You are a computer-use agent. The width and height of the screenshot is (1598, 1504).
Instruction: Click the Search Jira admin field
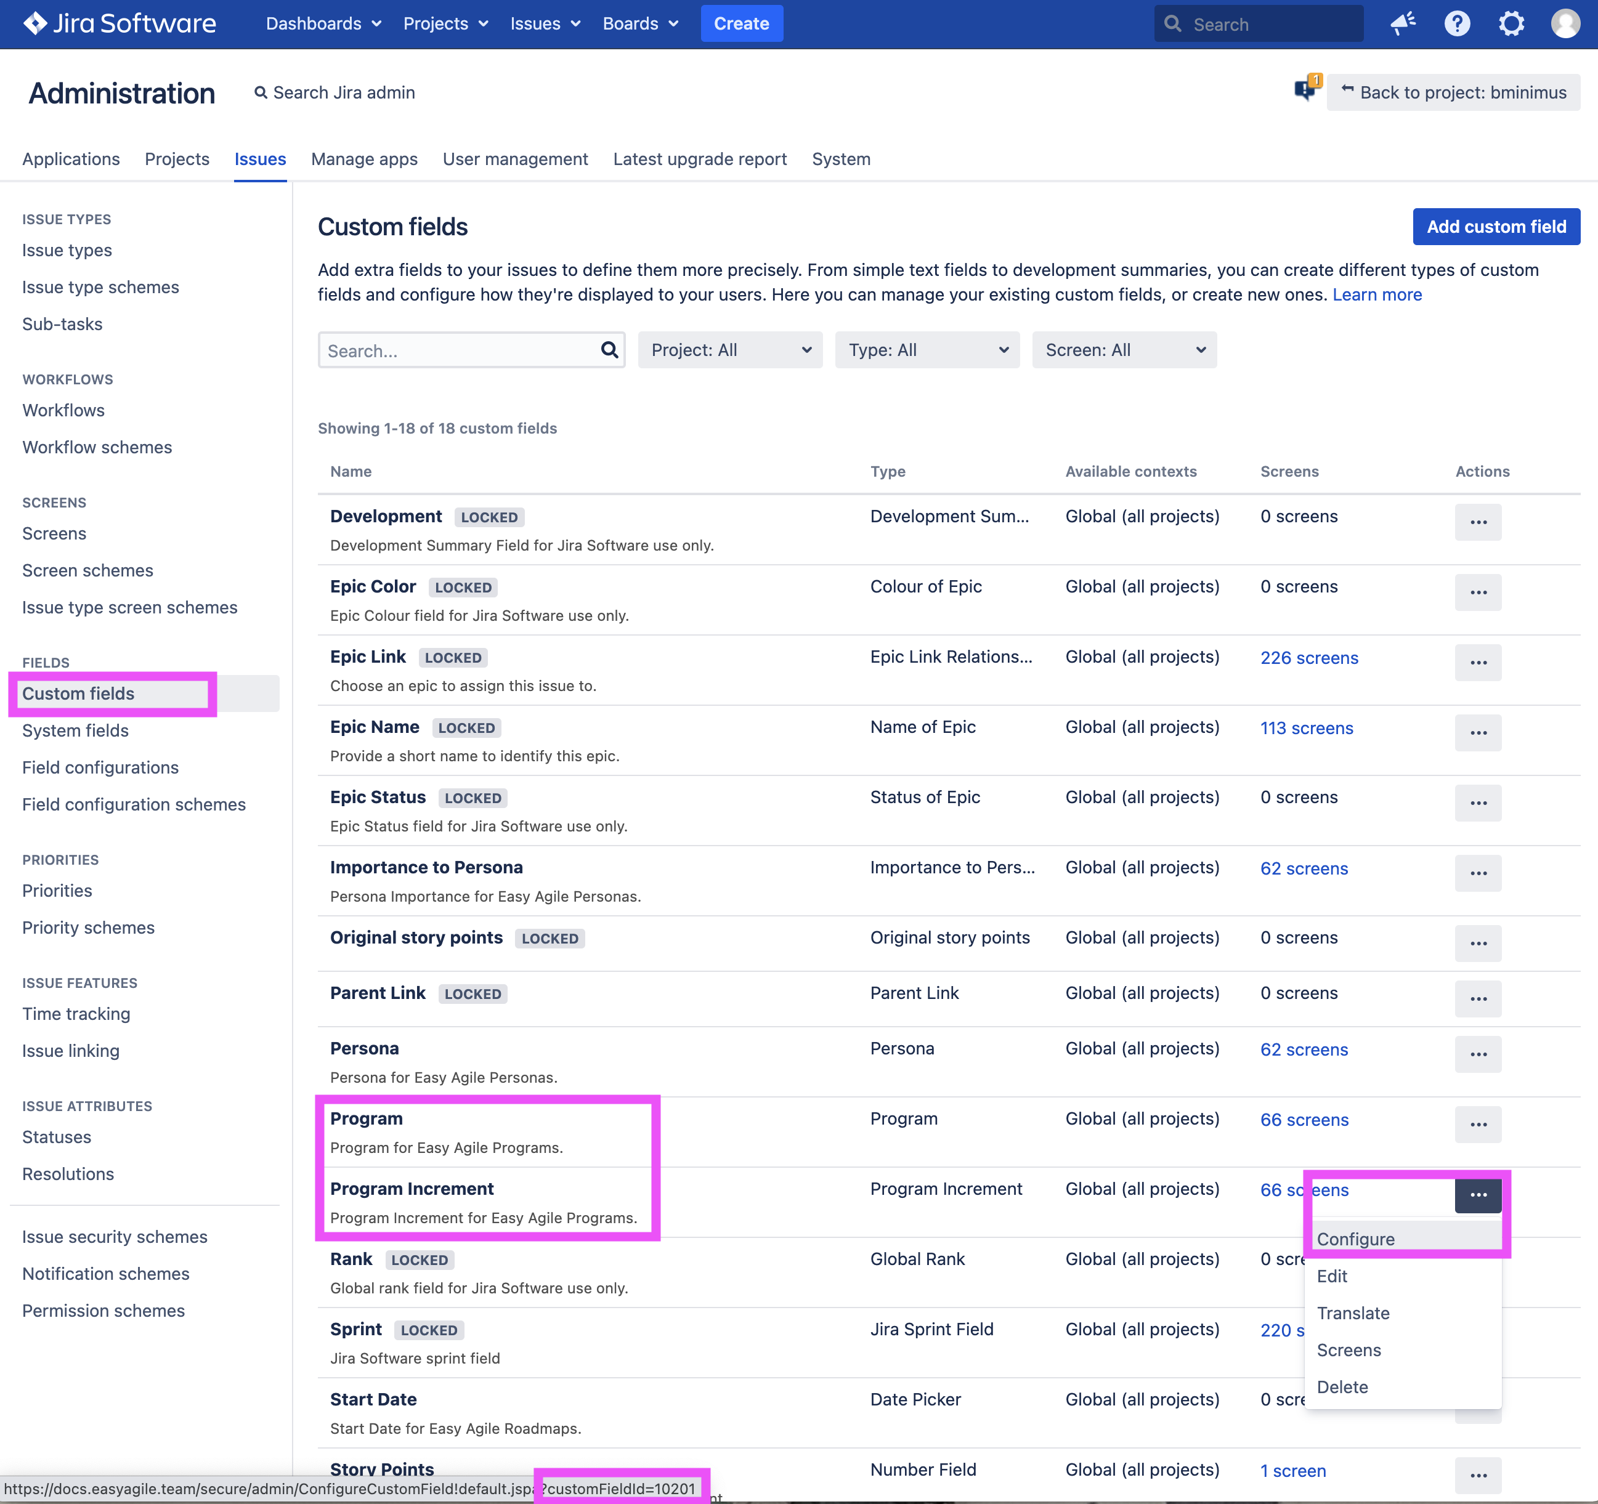point(343,92)
